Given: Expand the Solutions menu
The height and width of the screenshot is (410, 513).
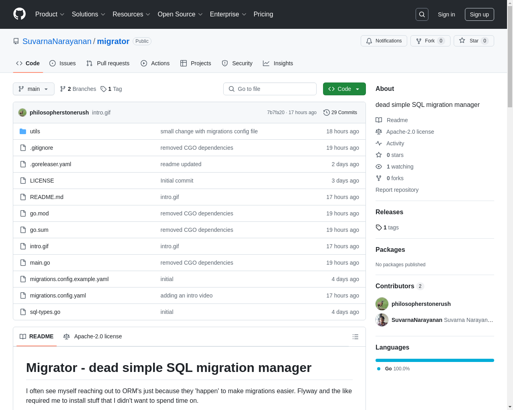Looking at the screenshot, I should [x=89, y=14].
